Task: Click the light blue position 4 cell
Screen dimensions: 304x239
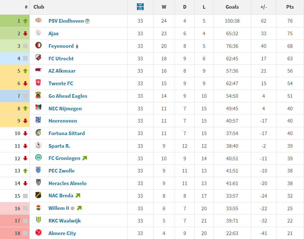Action: [x=15, y=59]
